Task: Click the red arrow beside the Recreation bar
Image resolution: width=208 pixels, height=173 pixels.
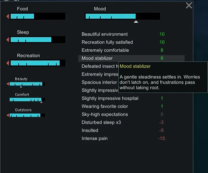Action: coord(8,63)
